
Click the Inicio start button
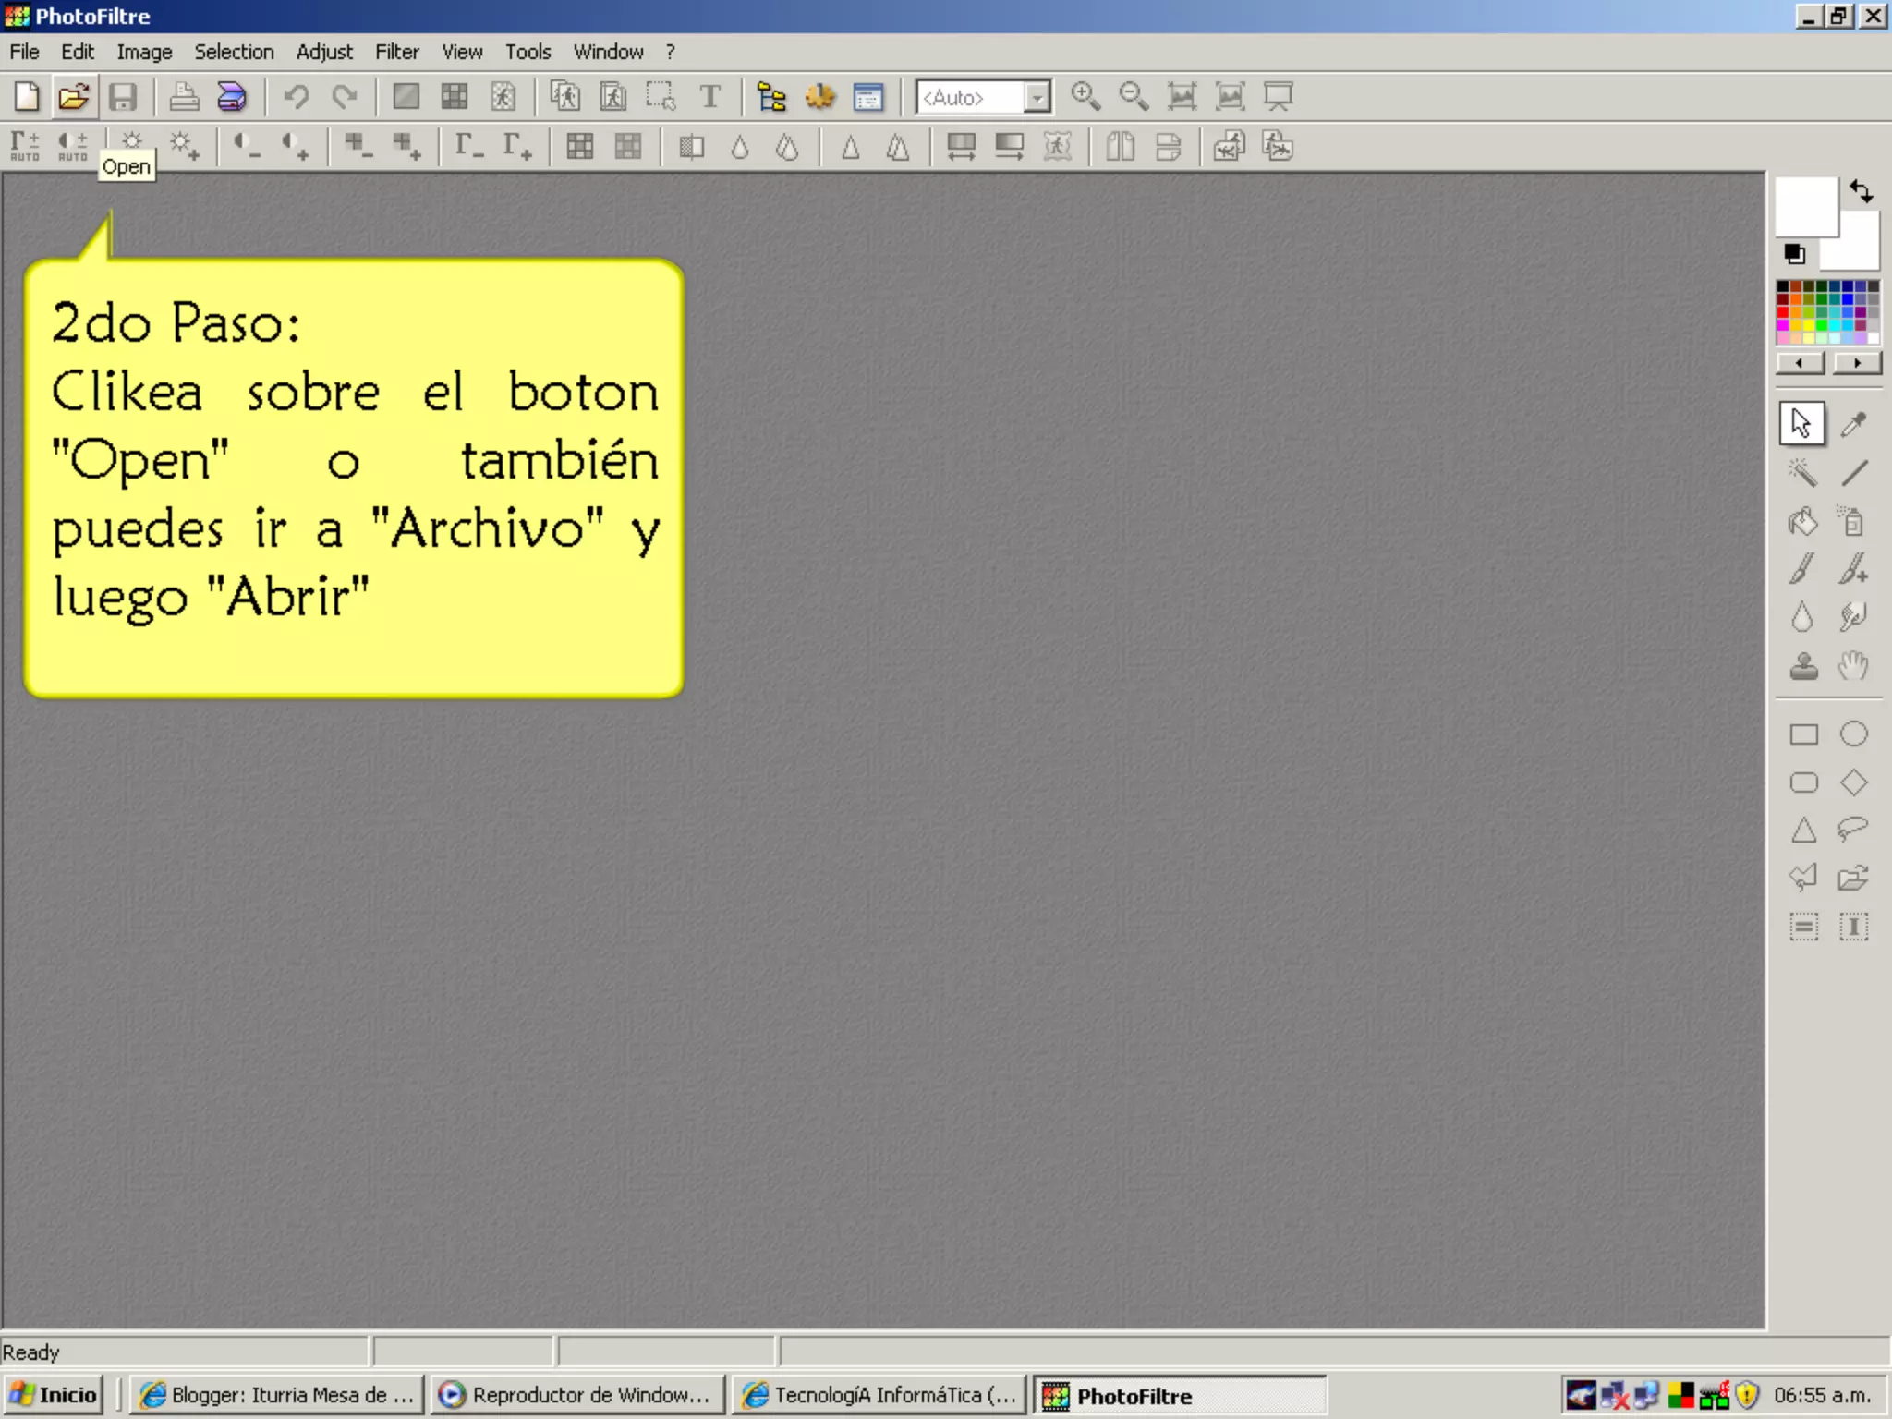click(54, 1394)
